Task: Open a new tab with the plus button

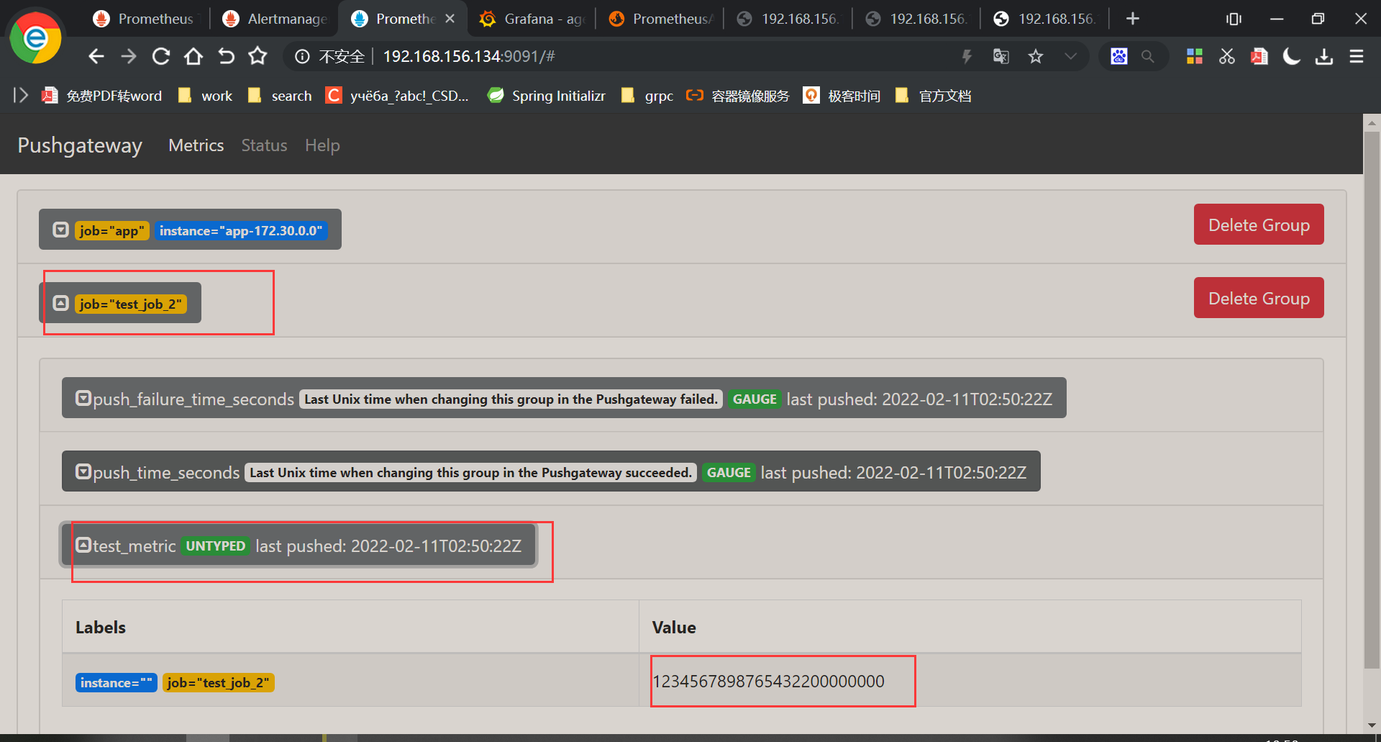Action: (x=1133, y=18)
